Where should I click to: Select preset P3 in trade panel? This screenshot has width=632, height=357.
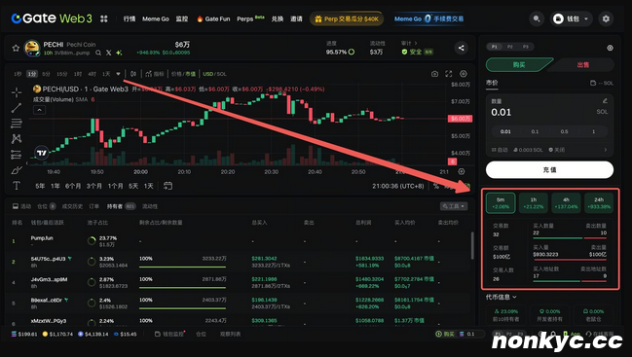point(526,47)
